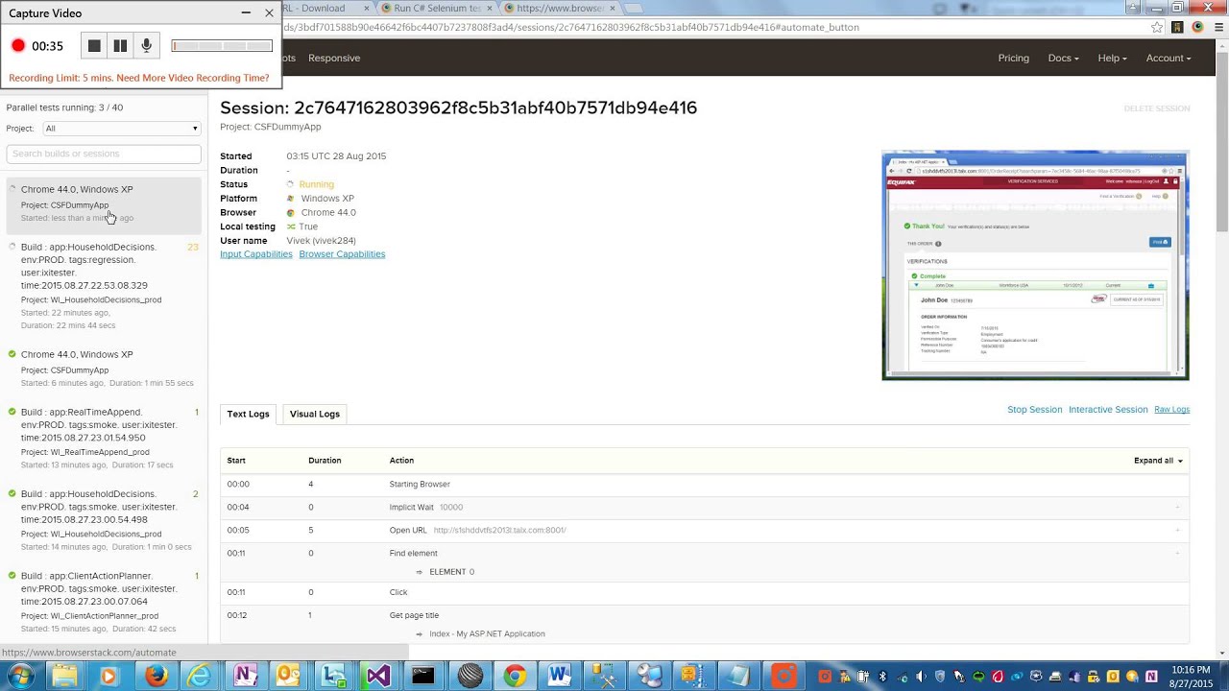Bookmark the page with the star icon
This screenshot has height=691, width=1229.
tap(1157, 27)
